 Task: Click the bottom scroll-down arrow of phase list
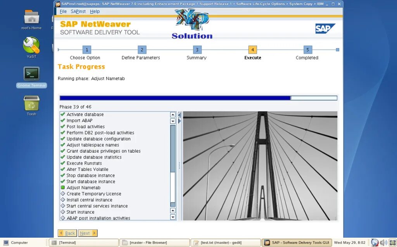[173, 217]
